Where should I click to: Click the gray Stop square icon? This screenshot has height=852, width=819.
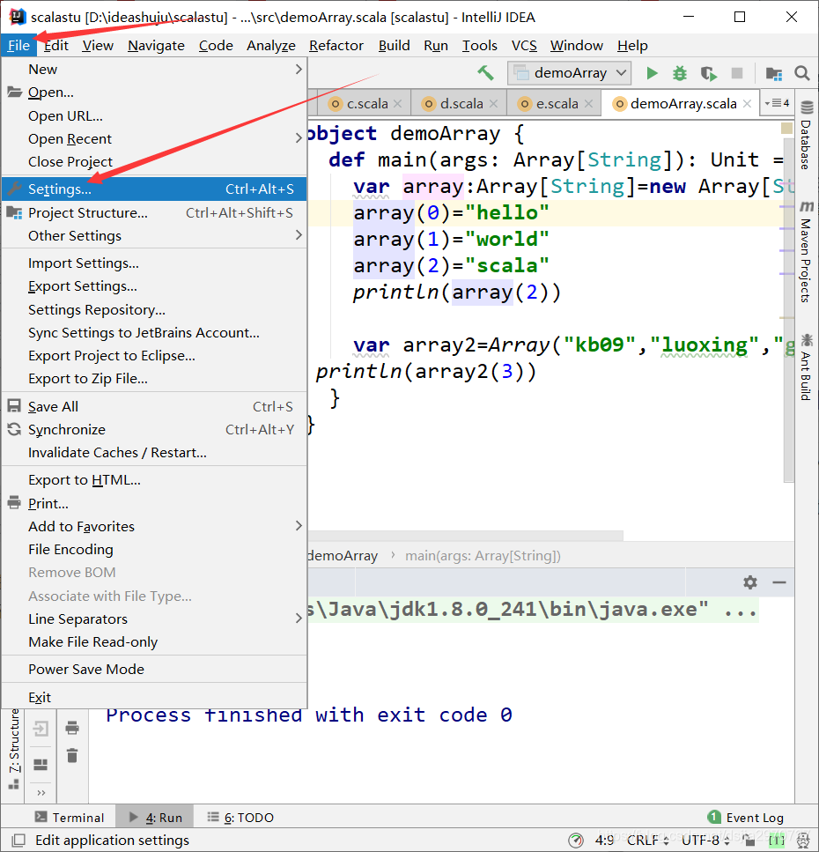click(x=737, y=73)
